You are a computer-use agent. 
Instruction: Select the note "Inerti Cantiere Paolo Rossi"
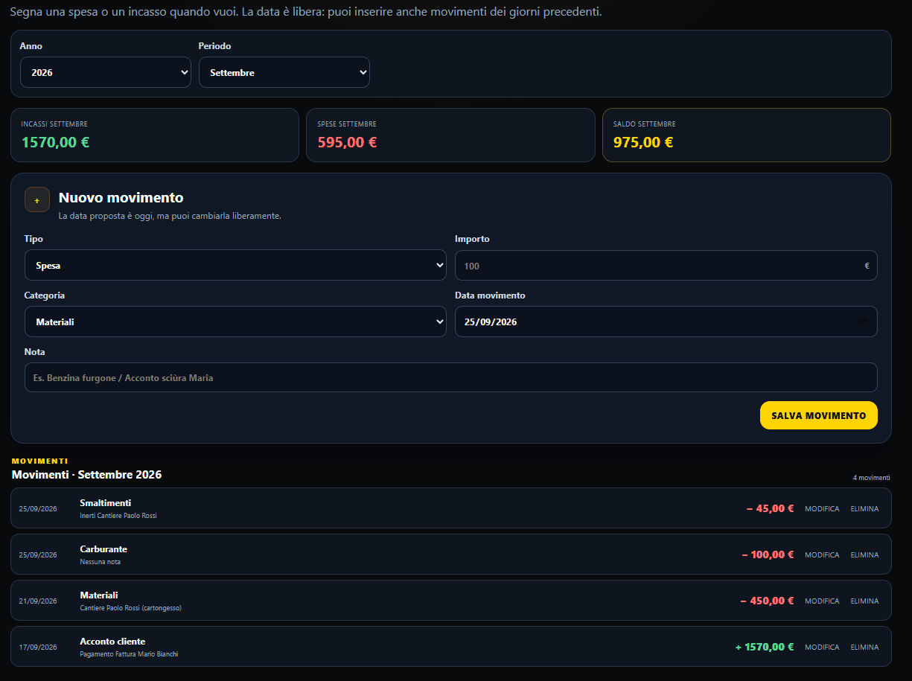[118, 516]
